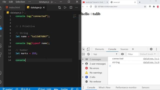Click kite status bar item
160x90 pixels.
click(56, 89)
